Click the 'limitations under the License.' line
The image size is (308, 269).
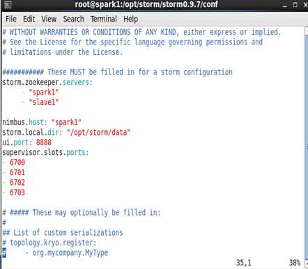click(x=62, y=52)
